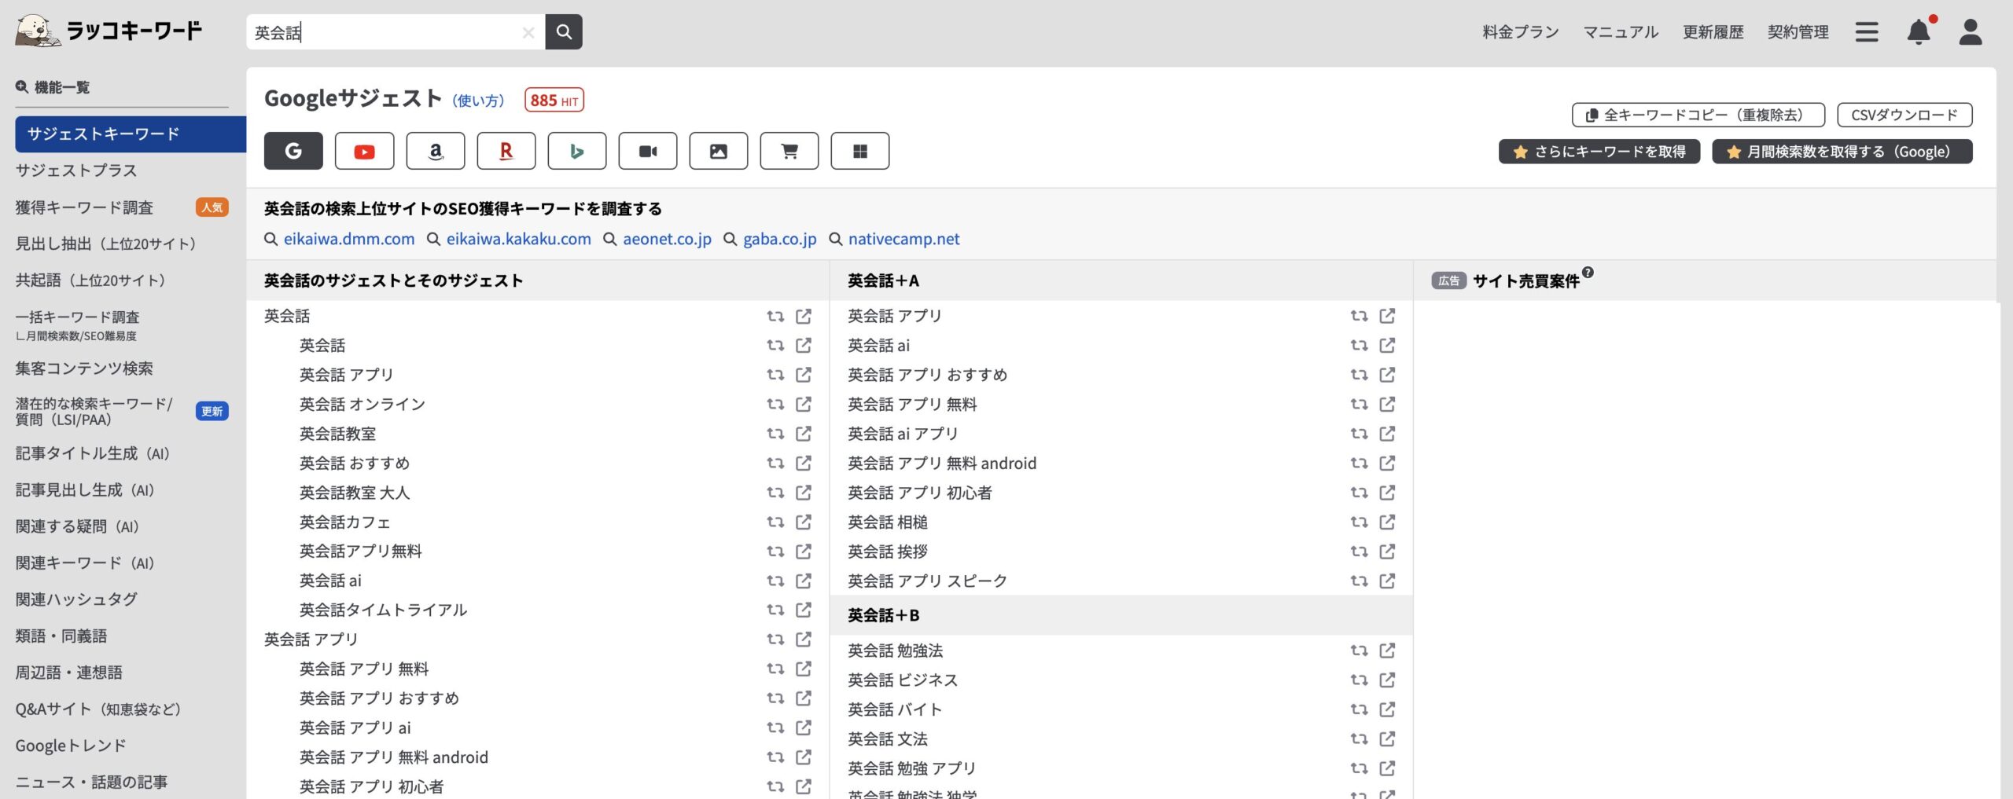This screenshot has width=2013, height=799.
Task: Switch to Rakuten suggest source
Action: coord(506,151)
